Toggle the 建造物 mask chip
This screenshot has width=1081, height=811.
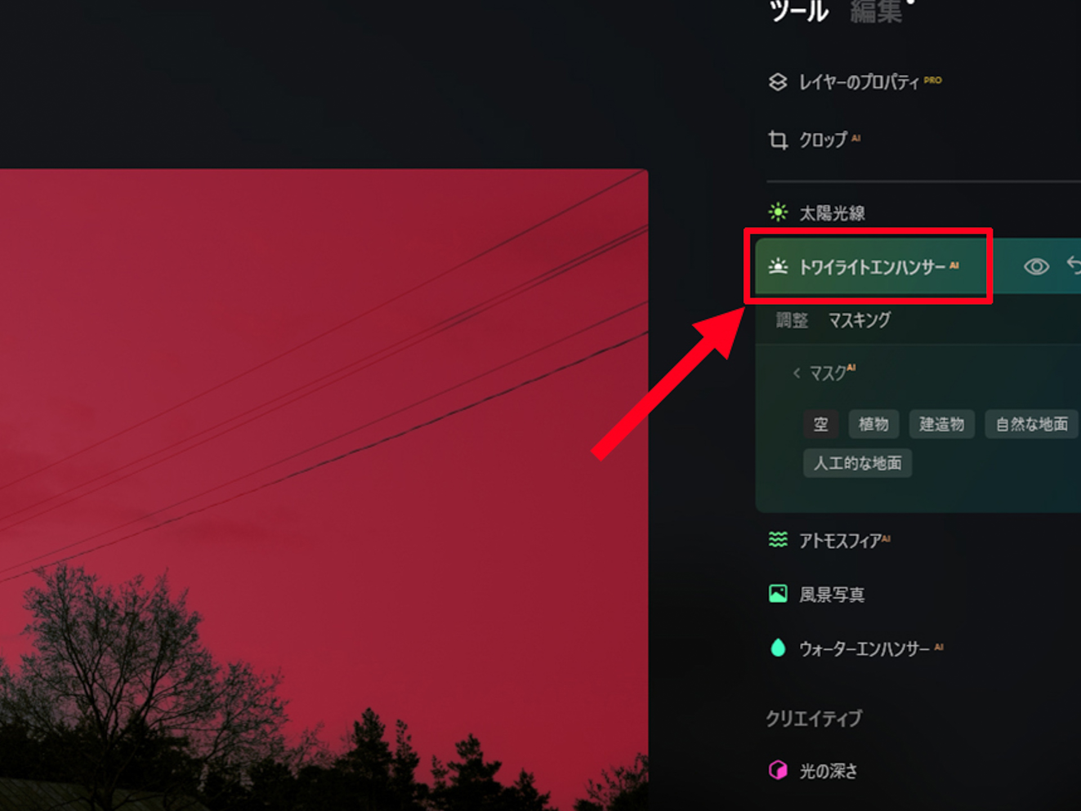pyautogui.click(x=941, y=424)
